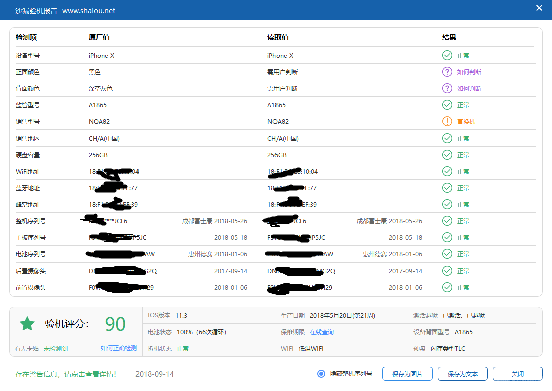Click the green check icon for 蜂窝地址 row
The image size is (552, 391).
[447, 204]
